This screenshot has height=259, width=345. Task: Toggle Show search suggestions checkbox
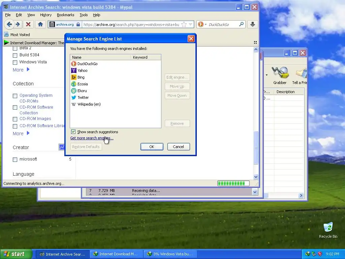click(73, 132)
